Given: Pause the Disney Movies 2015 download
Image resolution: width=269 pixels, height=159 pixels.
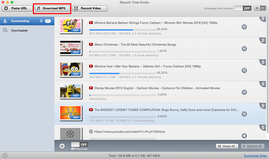Looking at the screenshot, I should point(244,92).
